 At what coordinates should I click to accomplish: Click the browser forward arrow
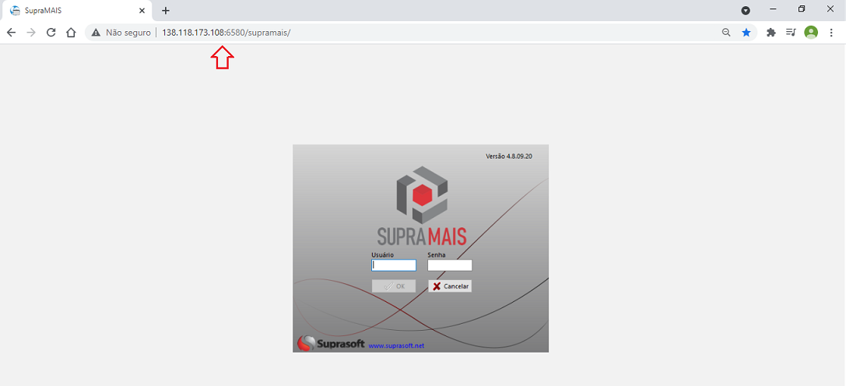pos(31,33)
